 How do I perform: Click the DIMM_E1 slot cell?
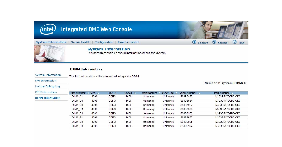(x=77, y=113)
